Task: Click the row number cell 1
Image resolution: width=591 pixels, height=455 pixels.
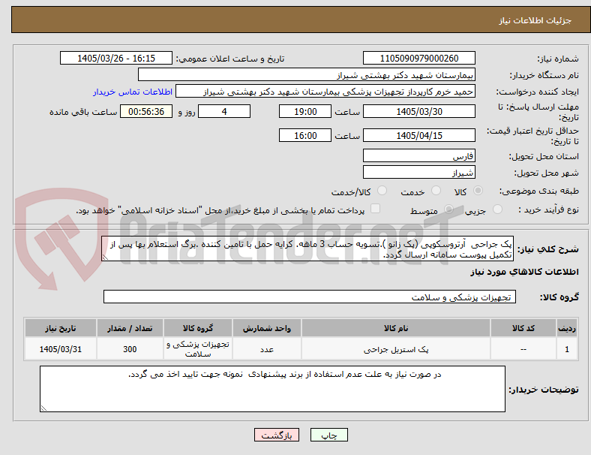Action: tap(566, 349)
